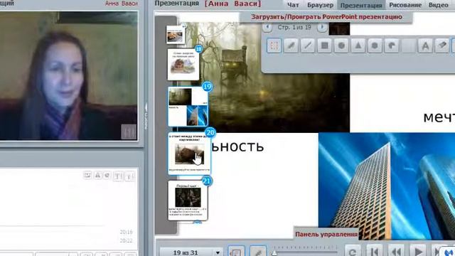The height and width of the screenshot is (256, 455).
Task: Collapse the left panel via the splitter handle
Action: pyautogui.click(x=146, y=116)
